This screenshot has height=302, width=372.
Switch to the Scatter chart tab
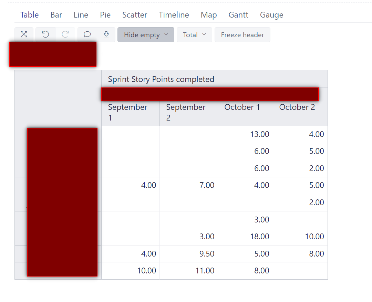135,15
